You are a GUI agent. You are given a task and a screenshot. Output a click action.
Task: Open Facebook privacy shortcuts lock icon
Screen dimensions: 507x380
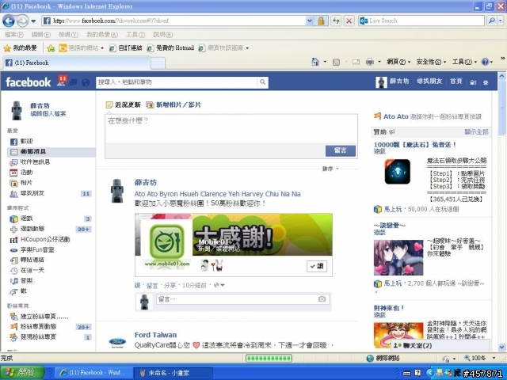[x=473, y=82]
